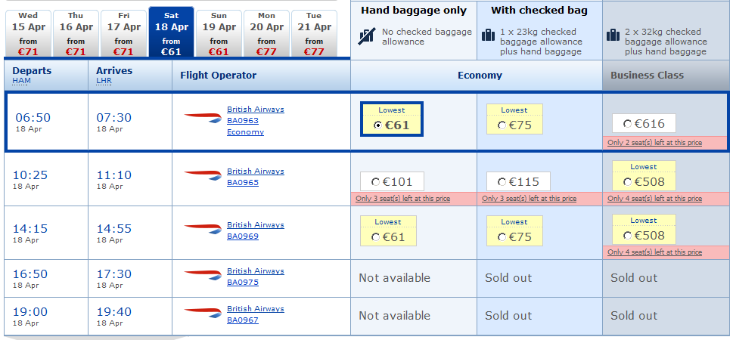Select €75 checked bag fare for 06:50 flight
Viewport: 733px width, 340px height.
click(502, 125)
